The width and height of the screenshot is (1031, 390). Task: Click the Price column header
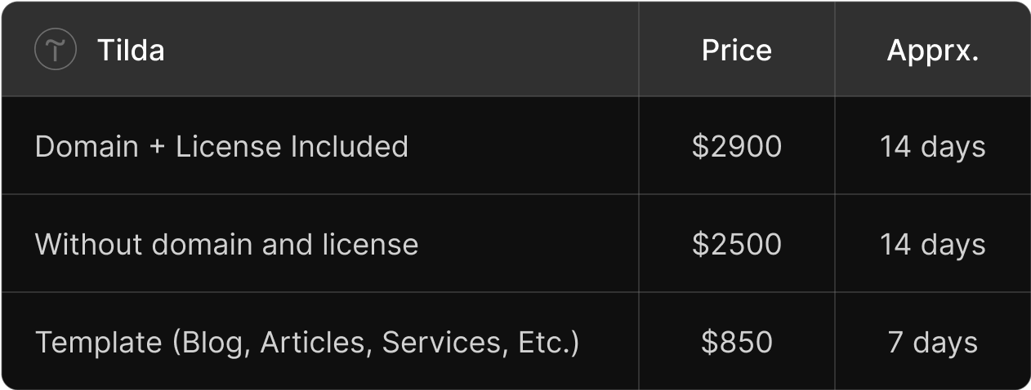point(736,51)
